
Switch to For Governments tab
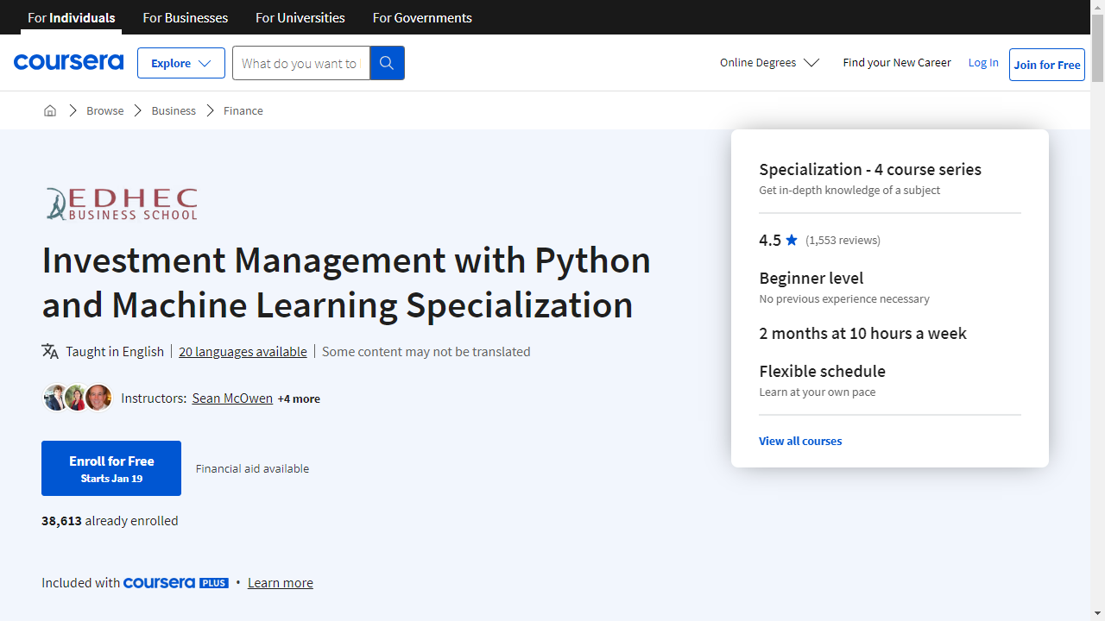[422, 17]
